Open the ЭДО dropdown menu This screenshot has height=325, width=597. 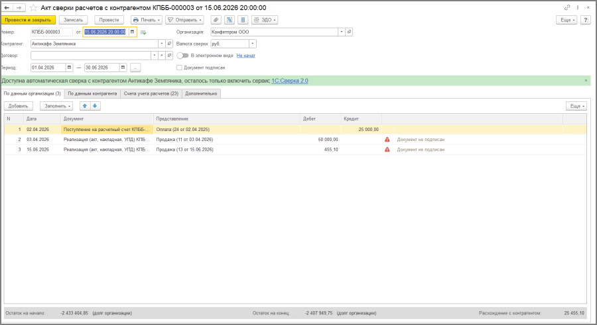265,20
